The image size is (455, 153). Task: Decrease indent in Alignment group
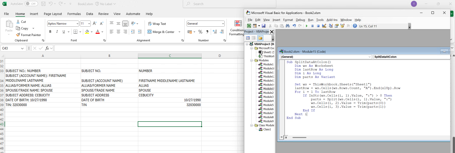[133, 32]
